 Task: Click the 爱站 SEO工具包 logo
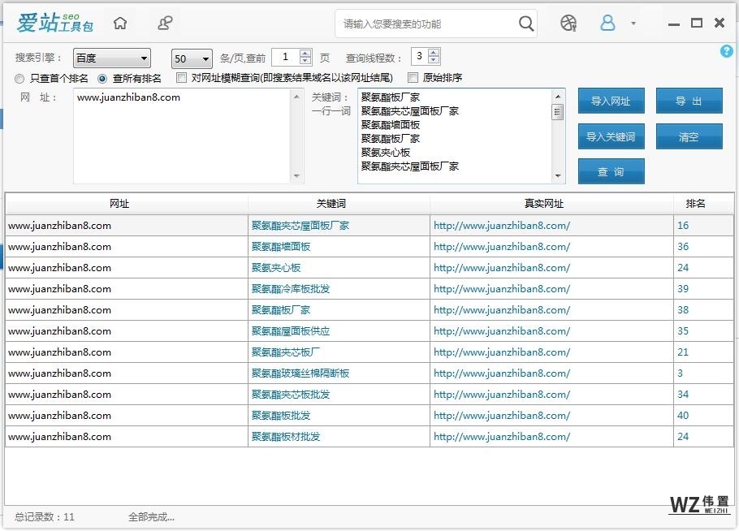point(55,23)
